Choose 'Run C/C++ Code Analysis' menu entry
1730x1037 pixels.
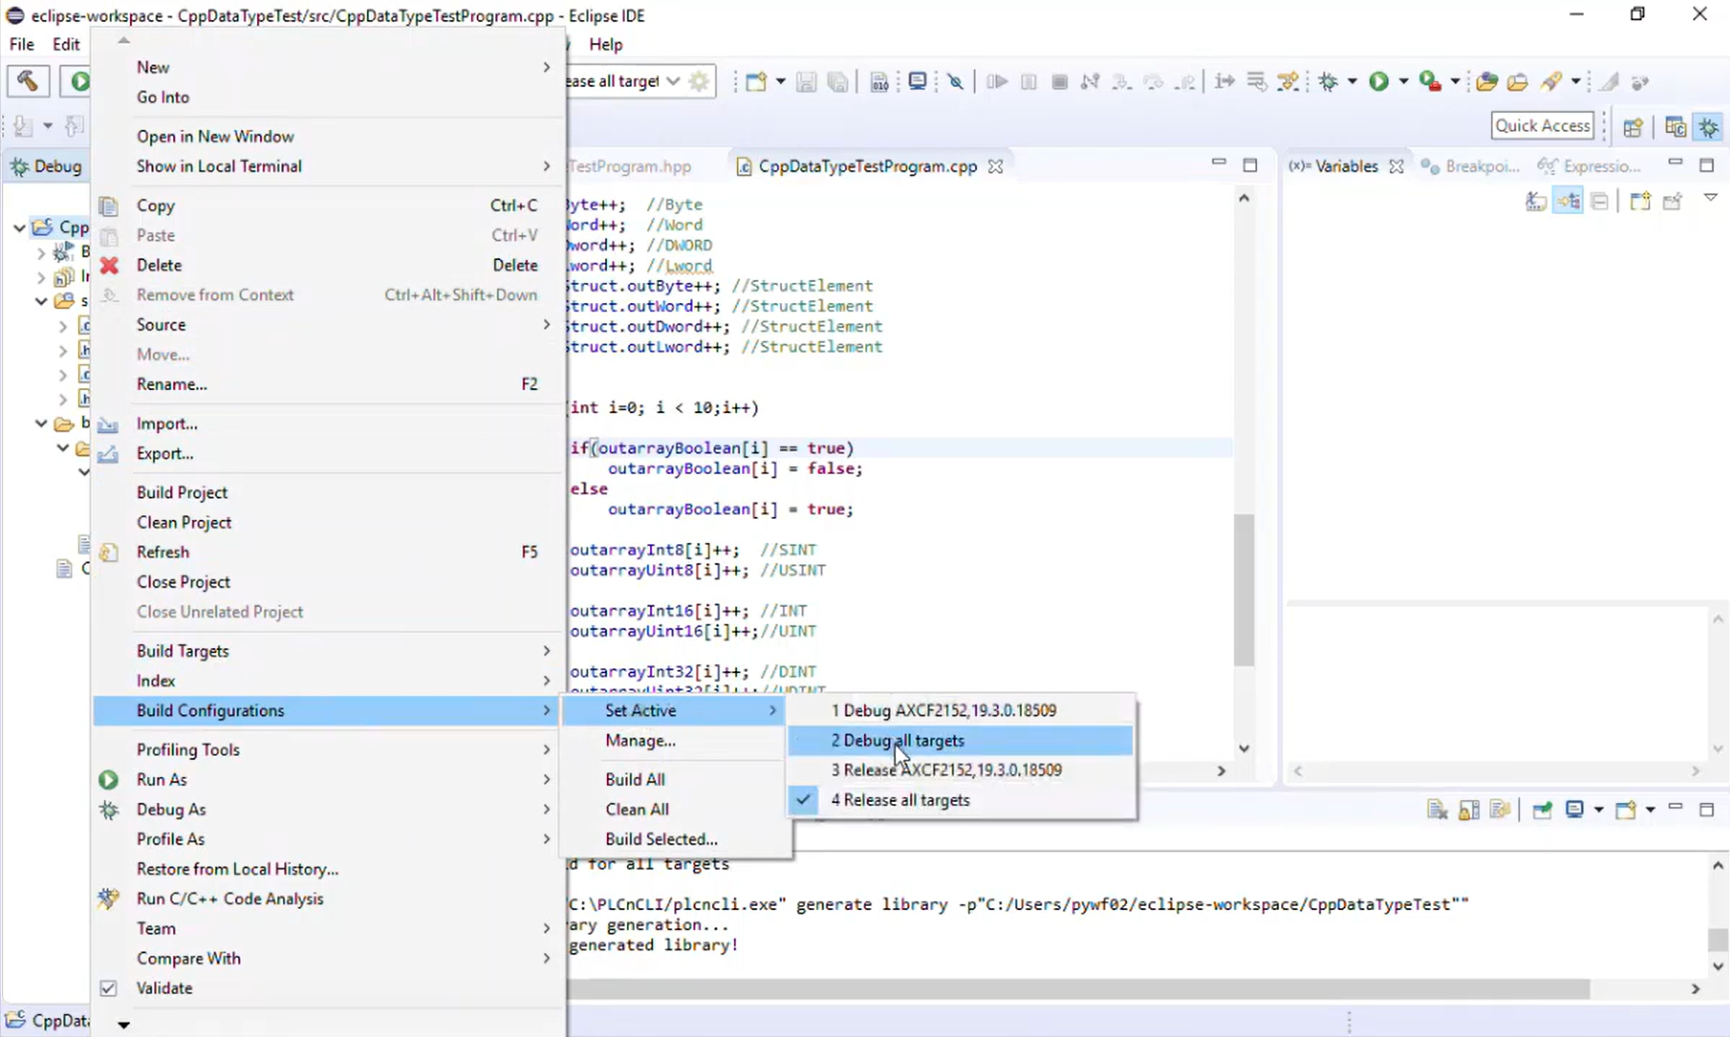(x=328, y=898)
